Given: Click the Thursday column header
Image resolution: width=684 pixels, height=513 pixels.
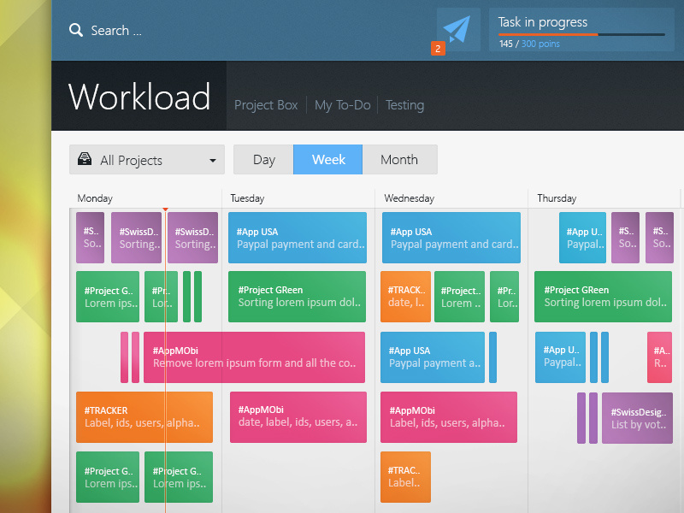Looking at the screenshot, I should (557, 198).
